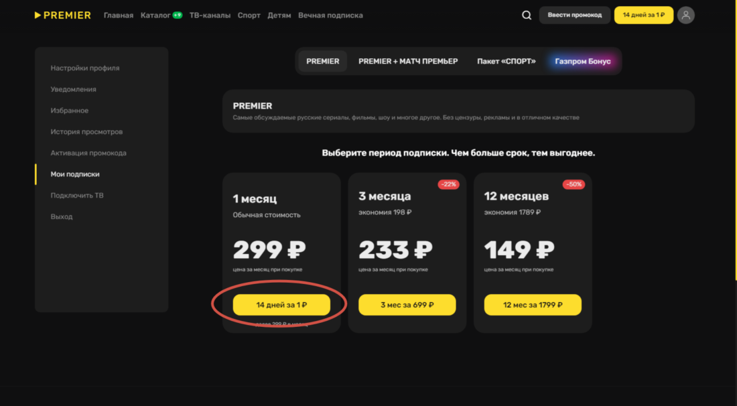
Task: Select the Пакет «СПОРТ» tab
Action: point(507,61)
